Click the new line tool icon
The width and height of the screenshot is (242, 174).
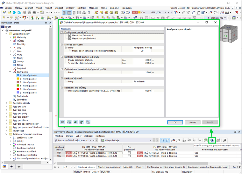tap(11, 18)
